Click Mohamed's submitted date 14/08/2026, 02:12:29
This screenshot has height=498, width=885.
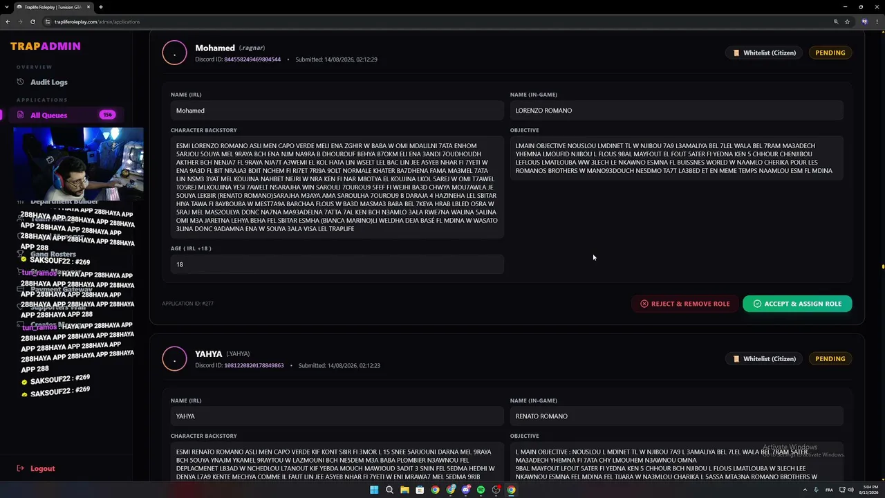pos(336,59)
